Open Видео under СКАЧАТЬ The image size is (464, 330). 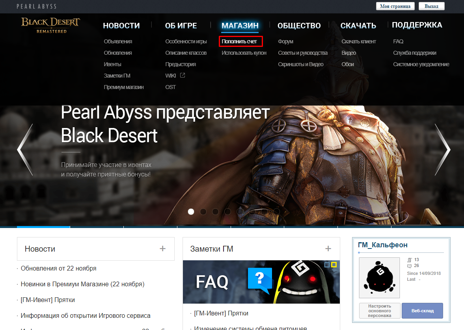point(348,53)
